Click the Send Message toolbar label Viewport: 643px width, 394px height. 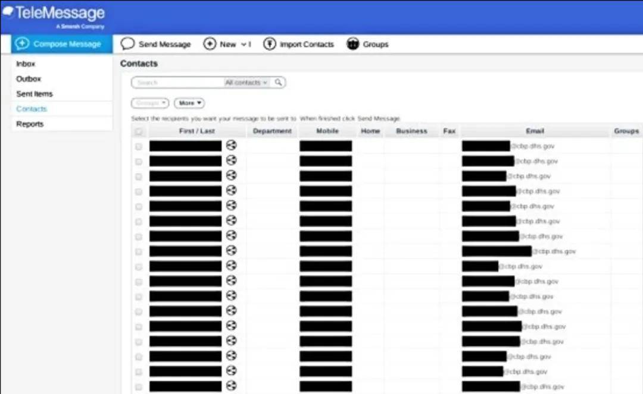165,44
